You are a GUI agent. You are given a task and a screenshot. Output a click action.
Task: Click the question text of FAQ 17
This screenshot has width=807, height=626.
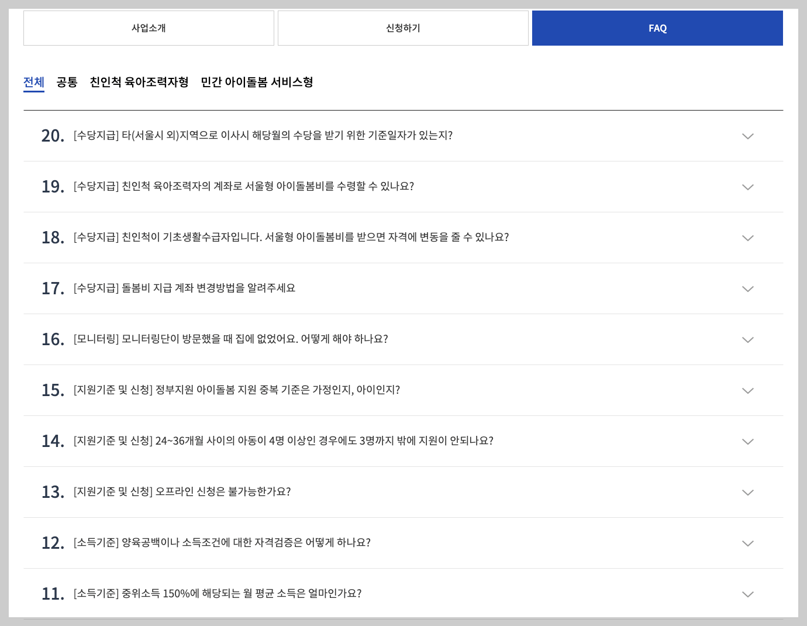[184, 288]
